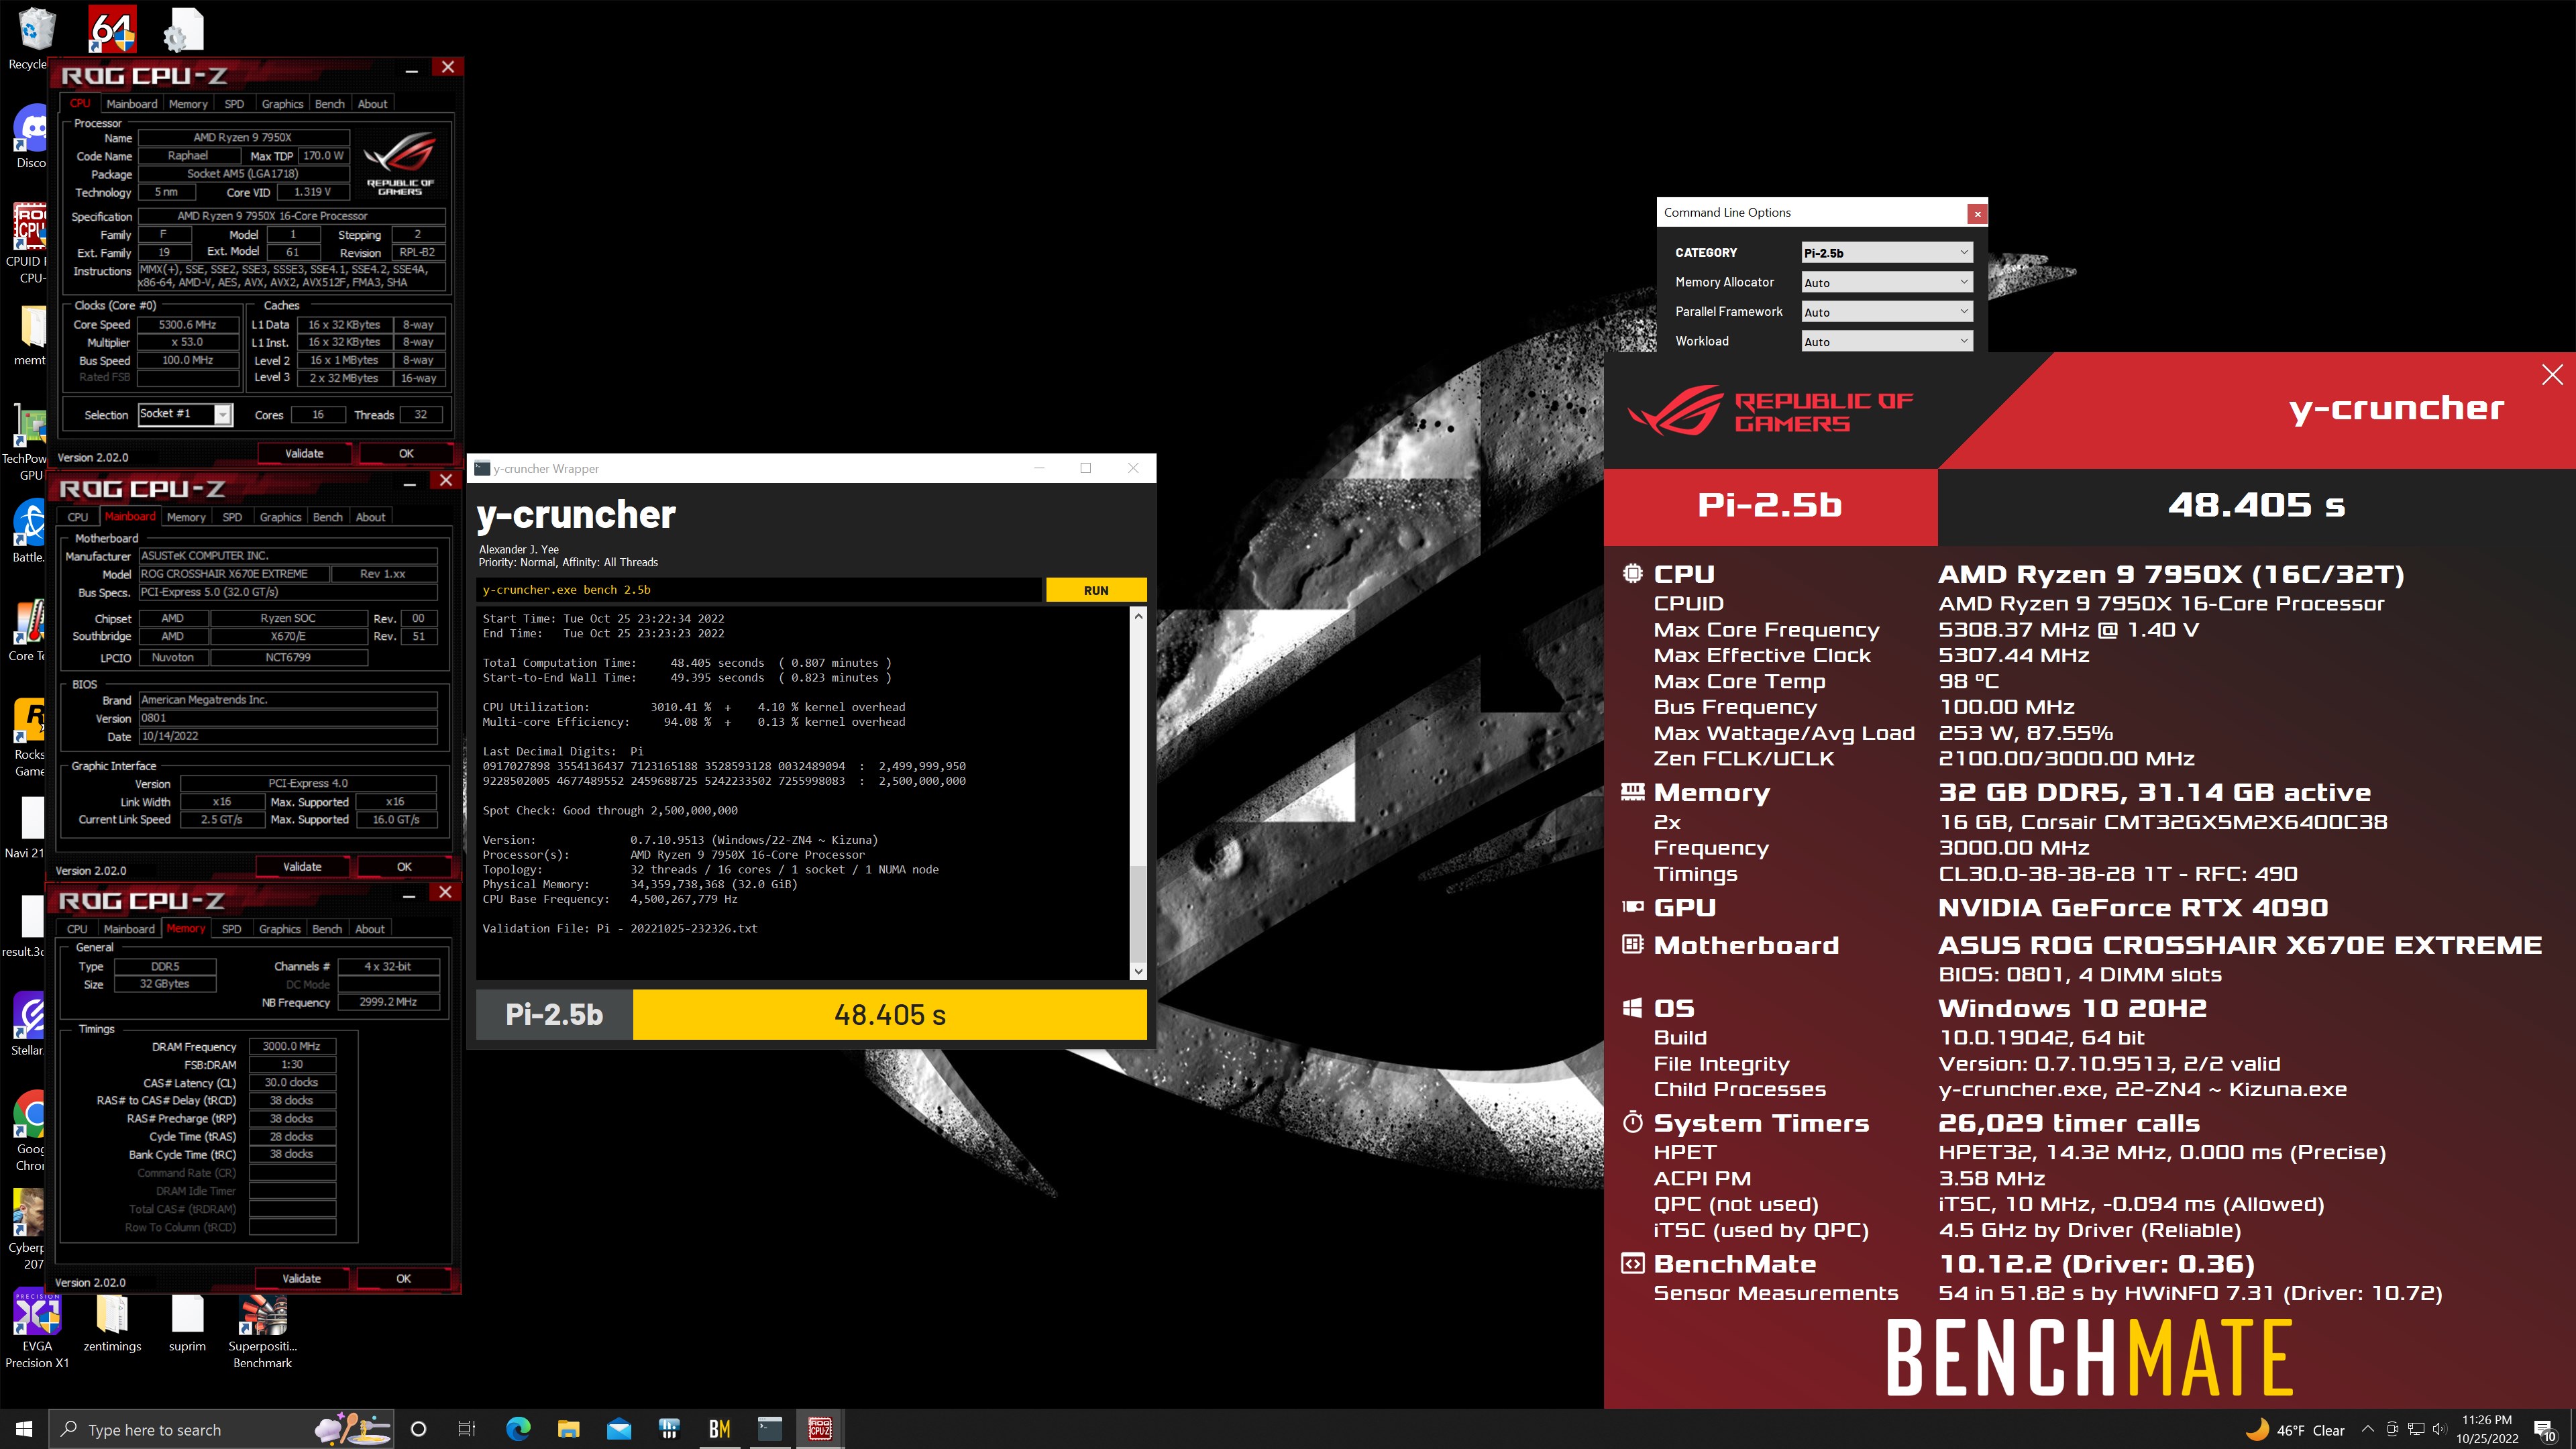The height and width of the screenshot is (1449, 2576).
Task: Switch to CPU tab in bottom CPU-Z window
Action: (x=77, y=929)
